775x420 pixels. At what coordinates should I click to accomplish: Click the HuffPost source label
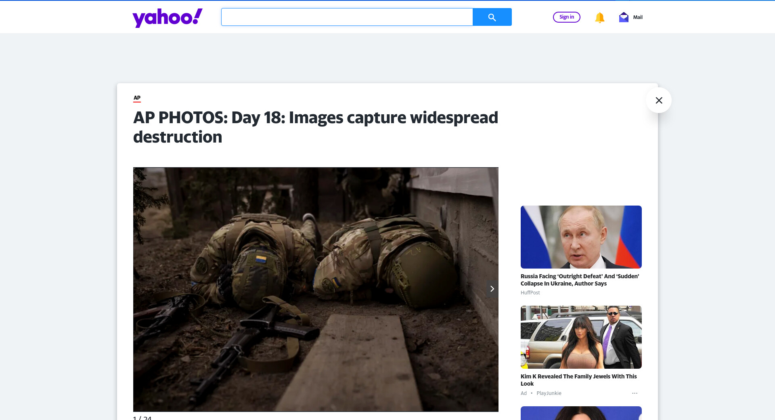point(530,293)
